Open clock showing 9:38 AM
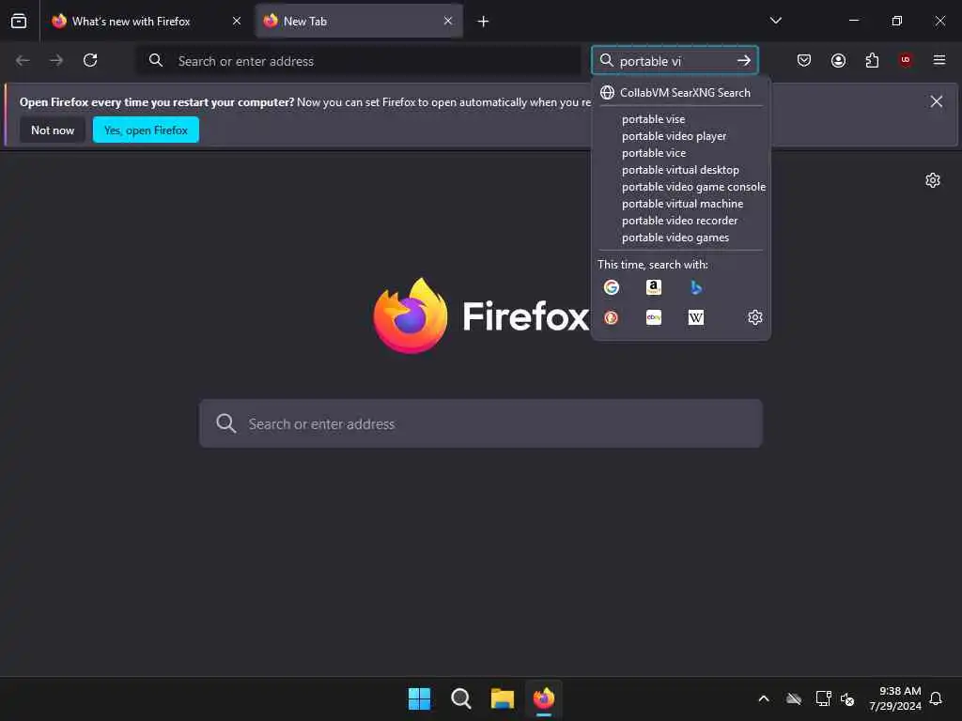The width and height of the screenshot is (962, 721). click(895, 698)
